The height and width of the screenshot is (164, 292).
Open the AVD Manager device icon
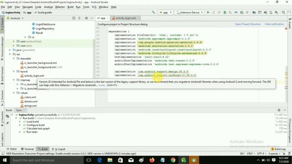[x=271, y=12]
